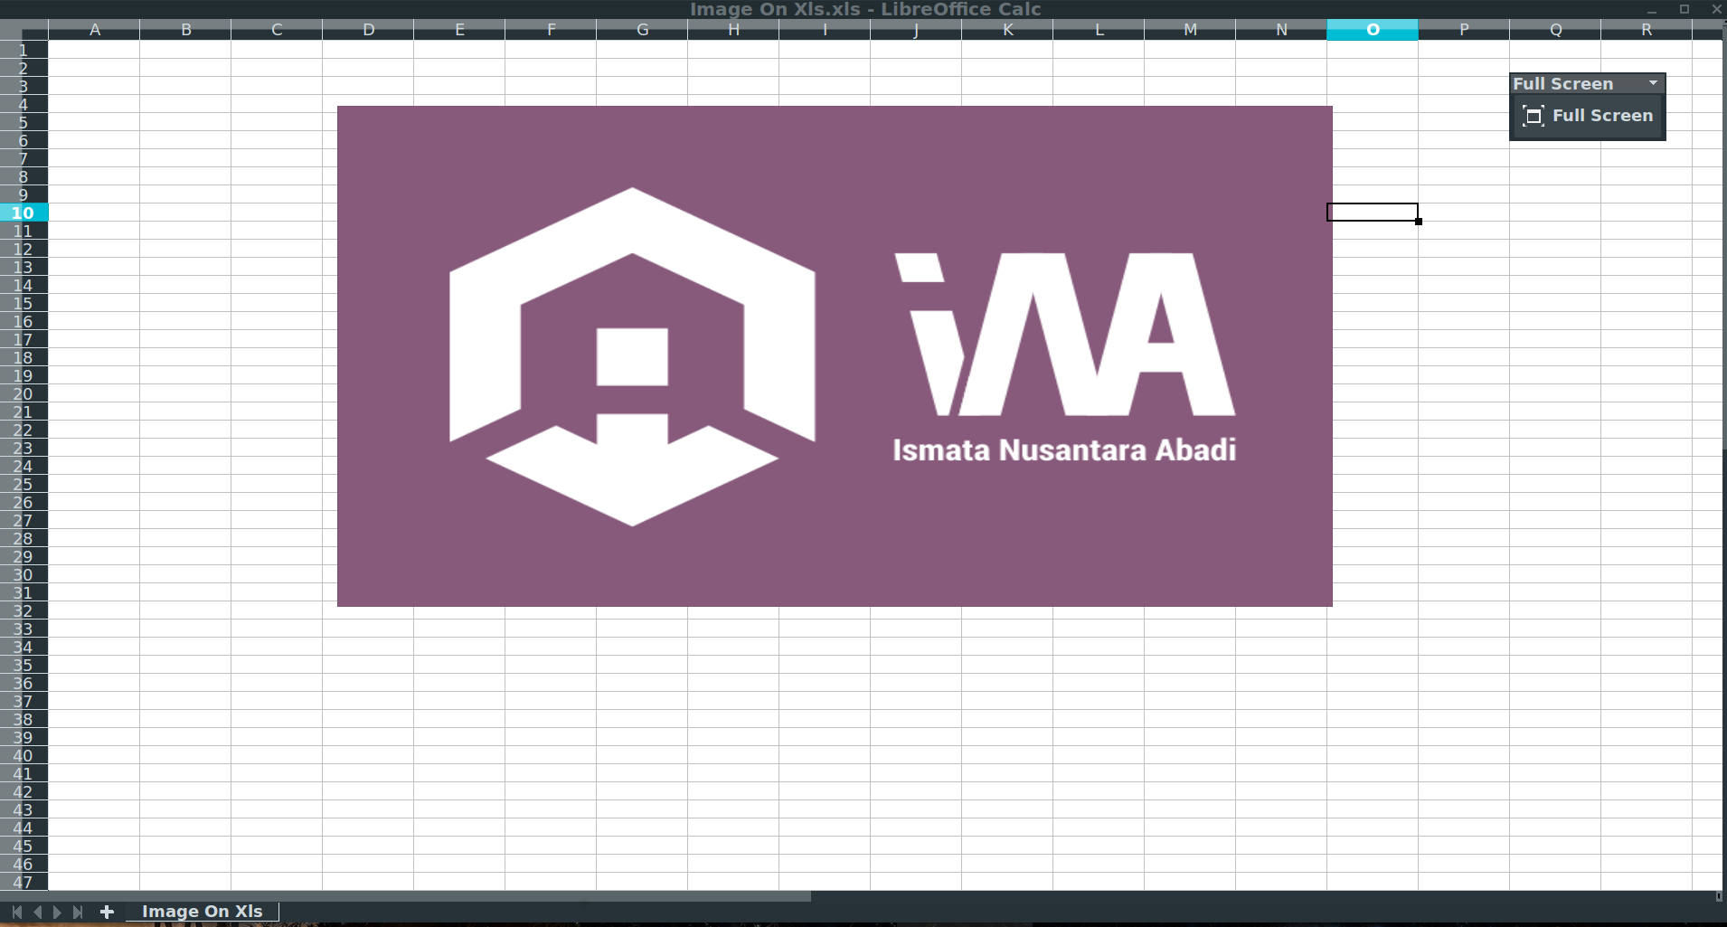The width and height of the screenshot is (1727, 927).
Task: Select row 10 header
Action: coord(24,213)
